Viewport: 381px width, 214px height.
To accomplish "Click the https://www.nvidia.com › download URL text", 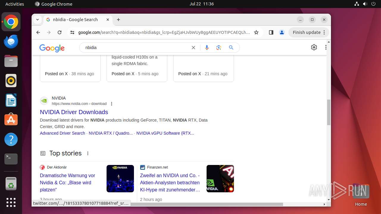I will pos(79,104).
